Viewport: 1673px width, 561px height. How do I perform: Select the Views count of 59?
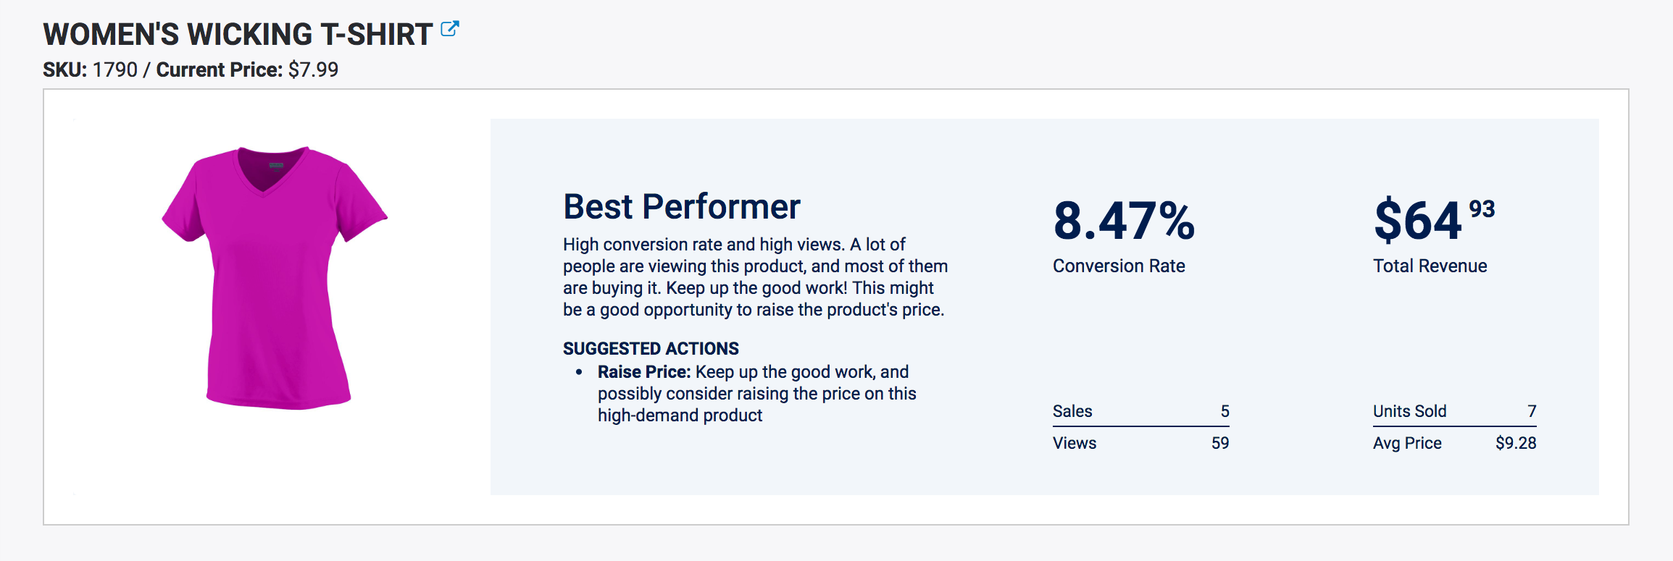(x=1220, y=443)
